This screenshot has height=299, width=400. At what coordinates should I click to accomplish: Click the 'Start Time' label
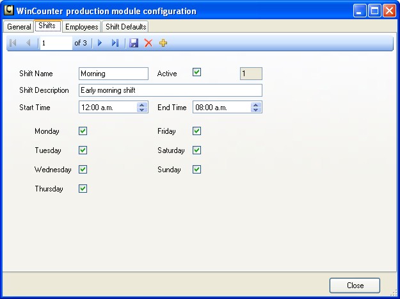click(x=35, y=108)
